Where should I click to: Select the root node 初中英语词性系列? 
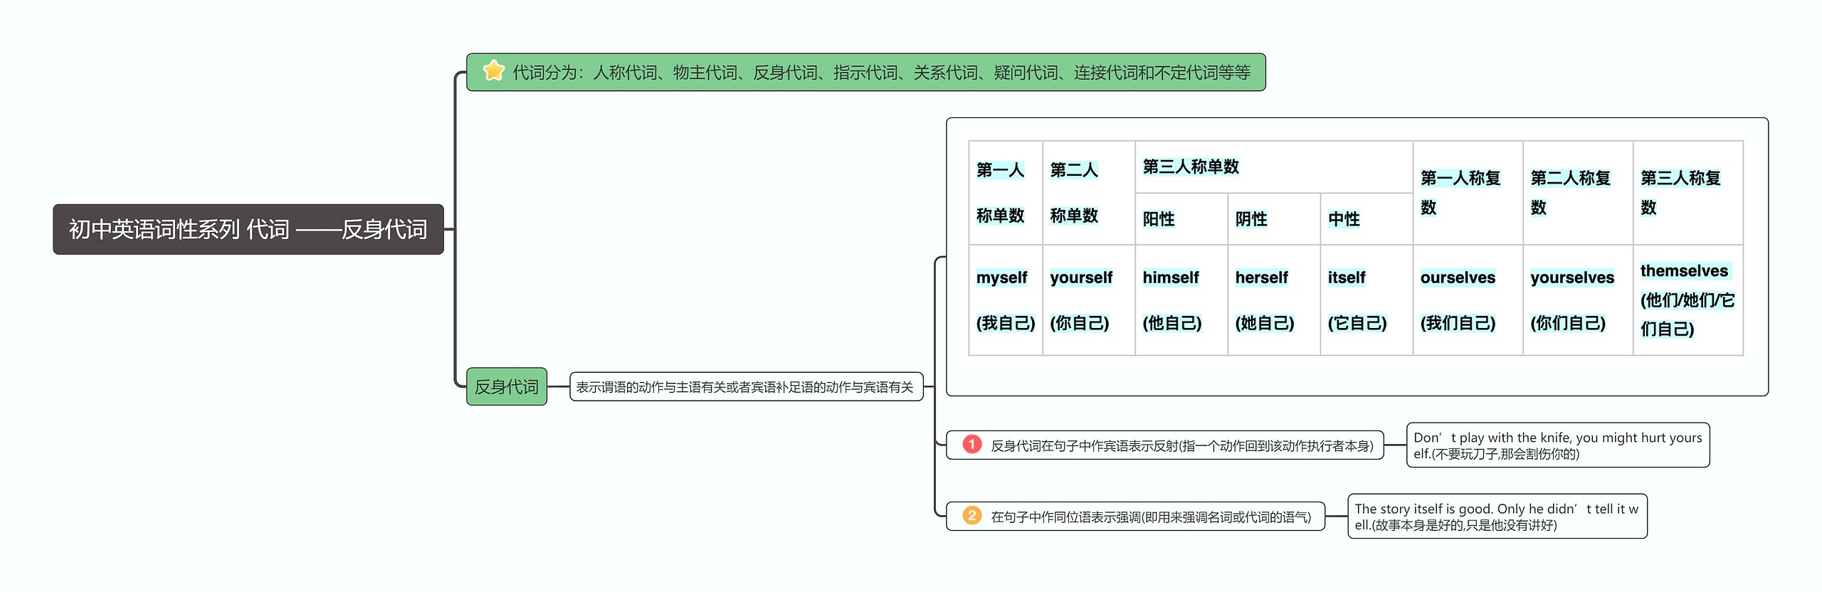[x=248, y=229]
